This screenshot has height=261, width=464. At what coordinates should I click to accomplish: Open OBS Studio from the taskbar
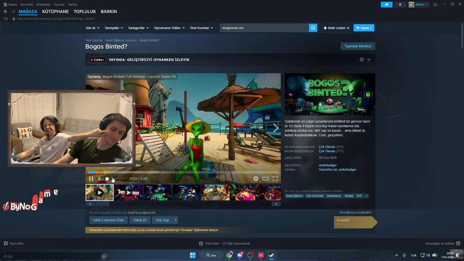pos(250,255)
